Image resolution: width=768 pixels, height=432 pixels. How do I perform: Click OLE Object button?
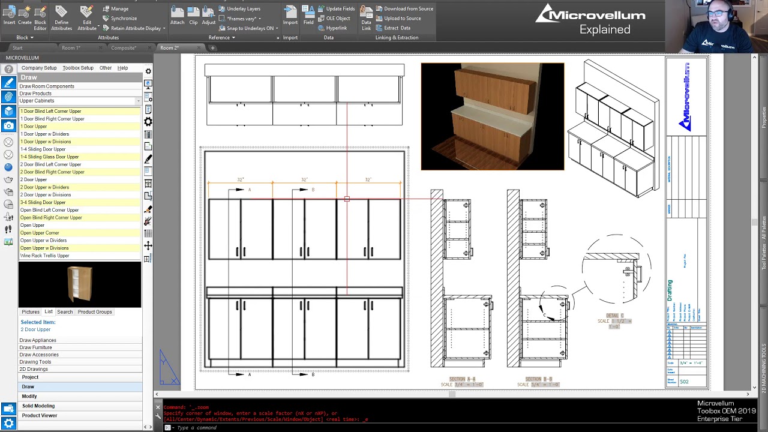[x=334, y=19]
